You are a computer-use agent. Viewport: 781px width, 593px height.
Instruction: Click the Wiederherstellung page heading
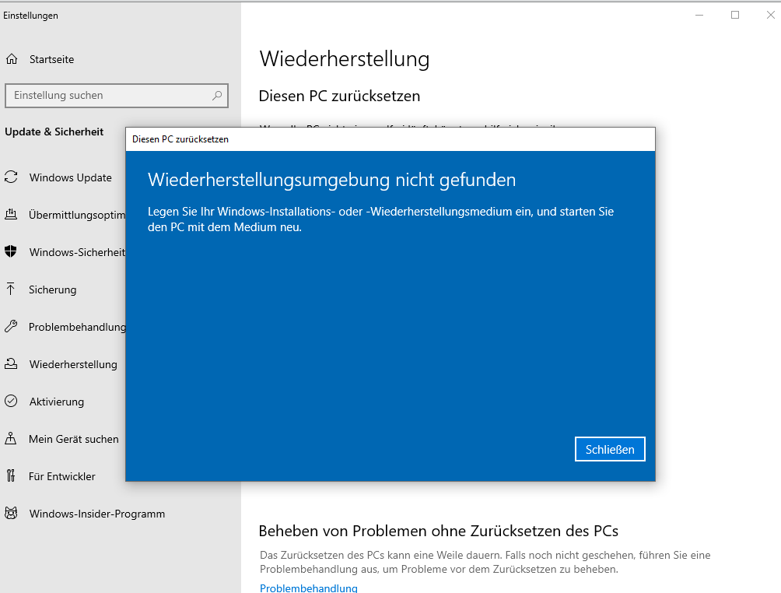click(344, 59)
